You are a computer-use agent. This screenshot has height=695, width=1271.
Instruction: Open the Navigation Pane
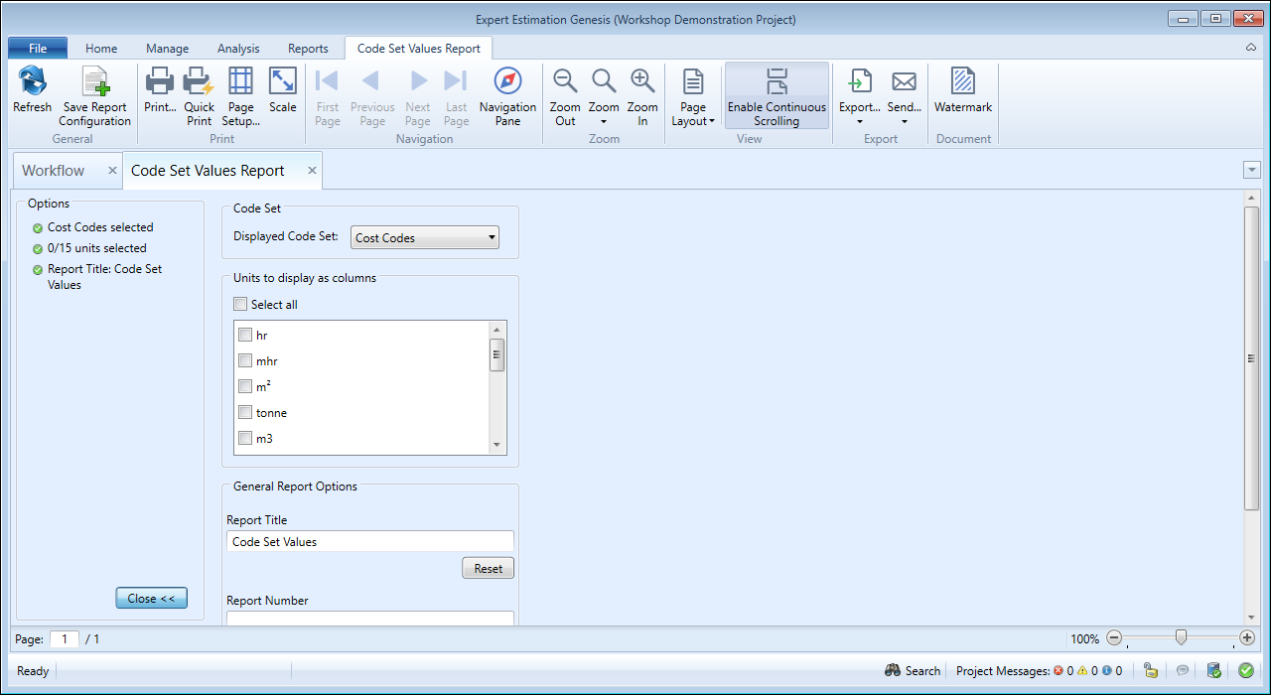[x=507, y=82]
